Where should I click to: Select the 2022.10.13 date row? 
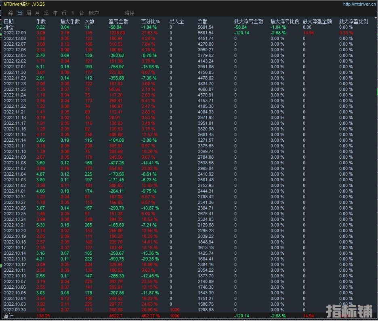coord(188,259)
